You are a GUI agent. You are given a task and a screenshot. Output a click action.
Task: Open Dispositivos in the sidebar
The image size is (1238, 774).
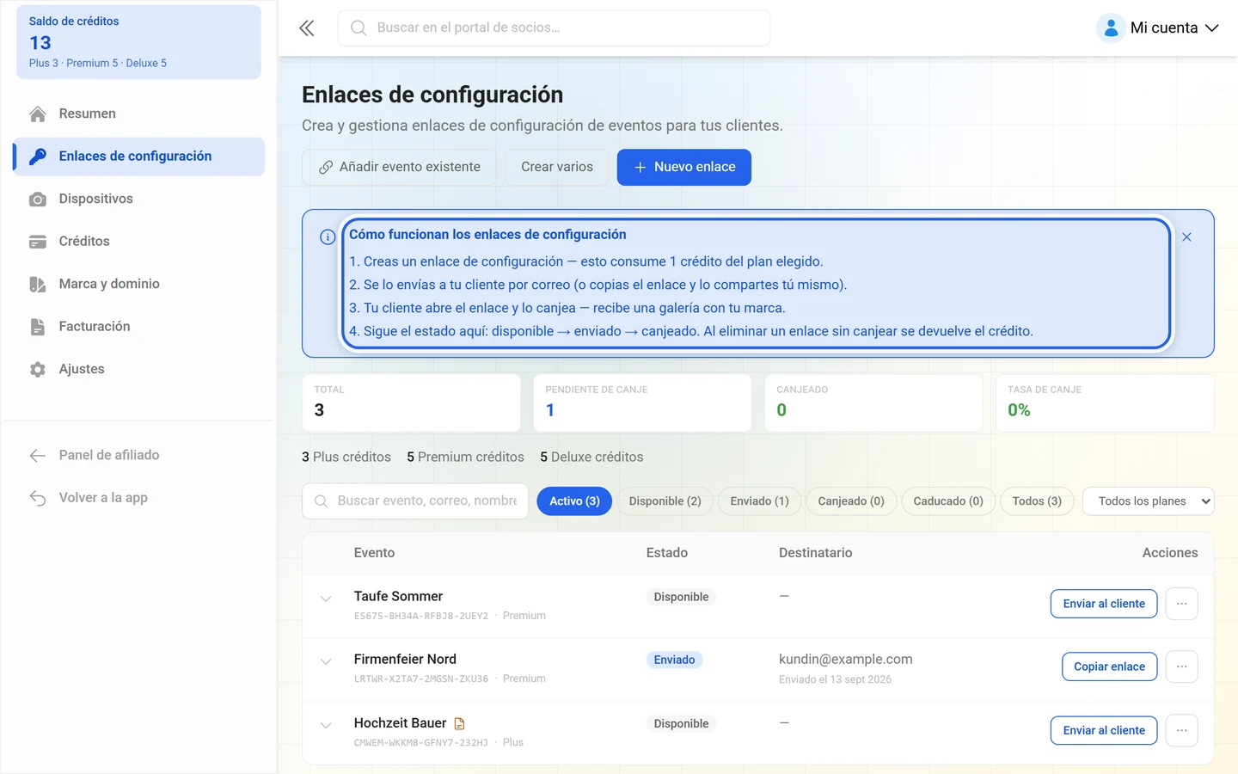click(x=139, y=200)
